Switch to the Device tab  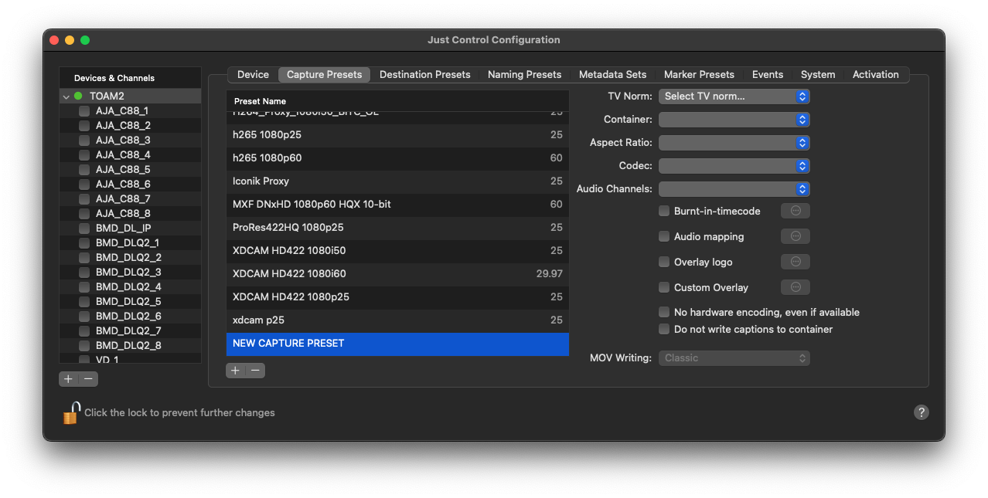pos(253,75)
